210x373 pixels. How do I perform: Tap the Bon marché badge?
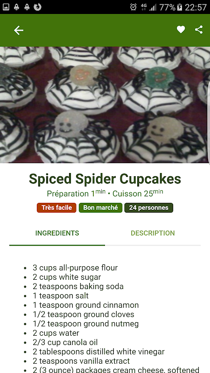pos(100,207)
